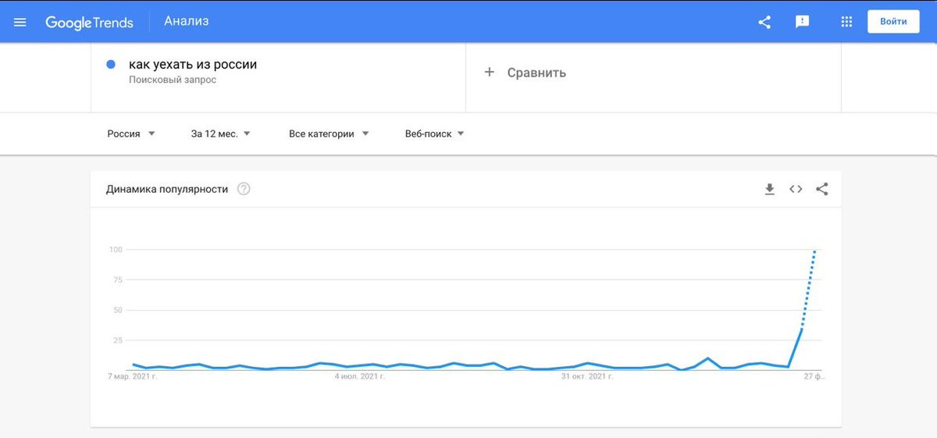Viewport: 937px width, 438px height.
Task: Select the Анализ header tab
Action: click(x=187, y=21)
